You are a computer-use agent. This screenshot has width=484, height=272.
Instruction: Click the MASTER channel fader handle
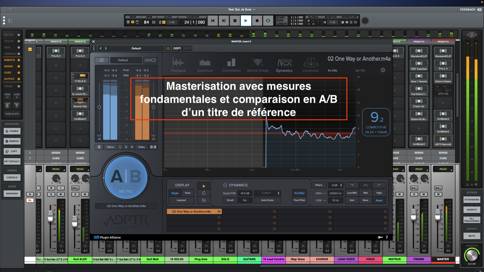[438, 215]
